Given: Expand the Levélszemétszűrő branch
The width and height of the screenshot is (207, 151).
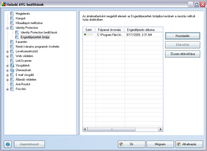Looking at the screenshot, I should click(x=8, y=52).
